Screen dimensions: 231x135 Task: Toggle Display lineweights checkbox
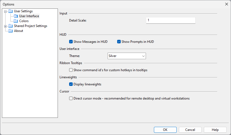tap(71, 84)
